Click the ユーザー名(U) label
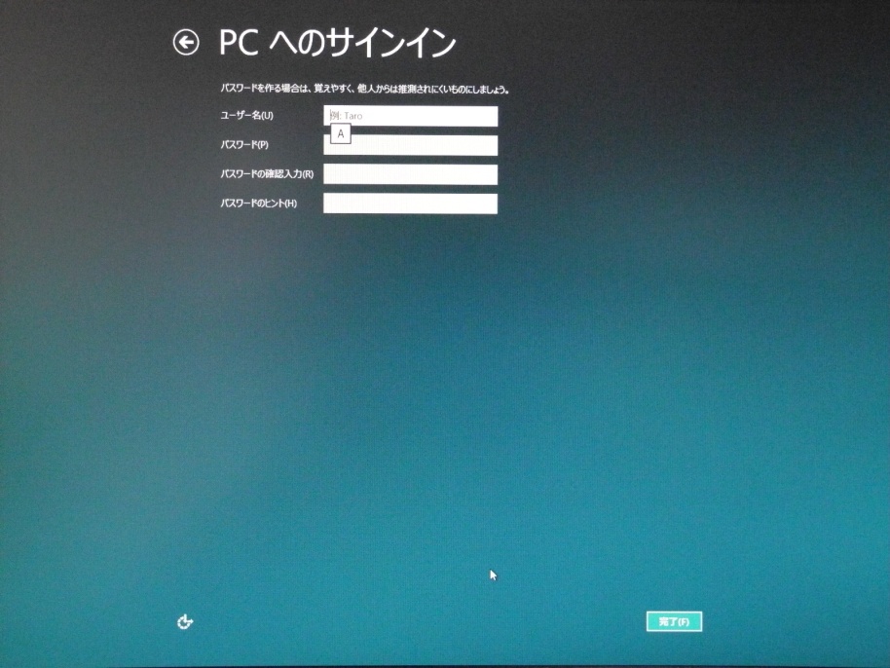Screen dimensions: 890x668 coord(247,115)
